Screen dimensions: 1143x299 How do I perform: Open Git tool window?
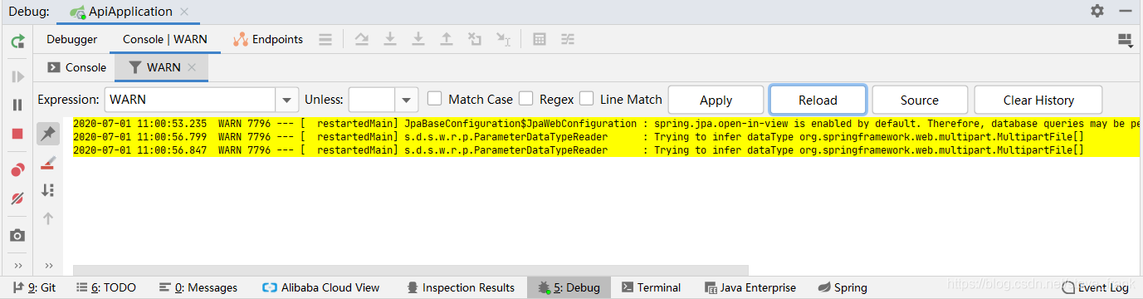point(35,287)
